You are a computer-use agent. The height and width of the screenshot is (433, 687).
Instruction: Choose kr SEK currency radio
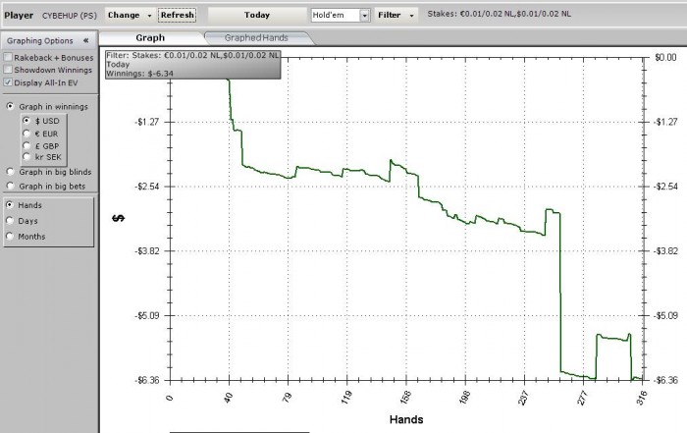click(26, 157)
